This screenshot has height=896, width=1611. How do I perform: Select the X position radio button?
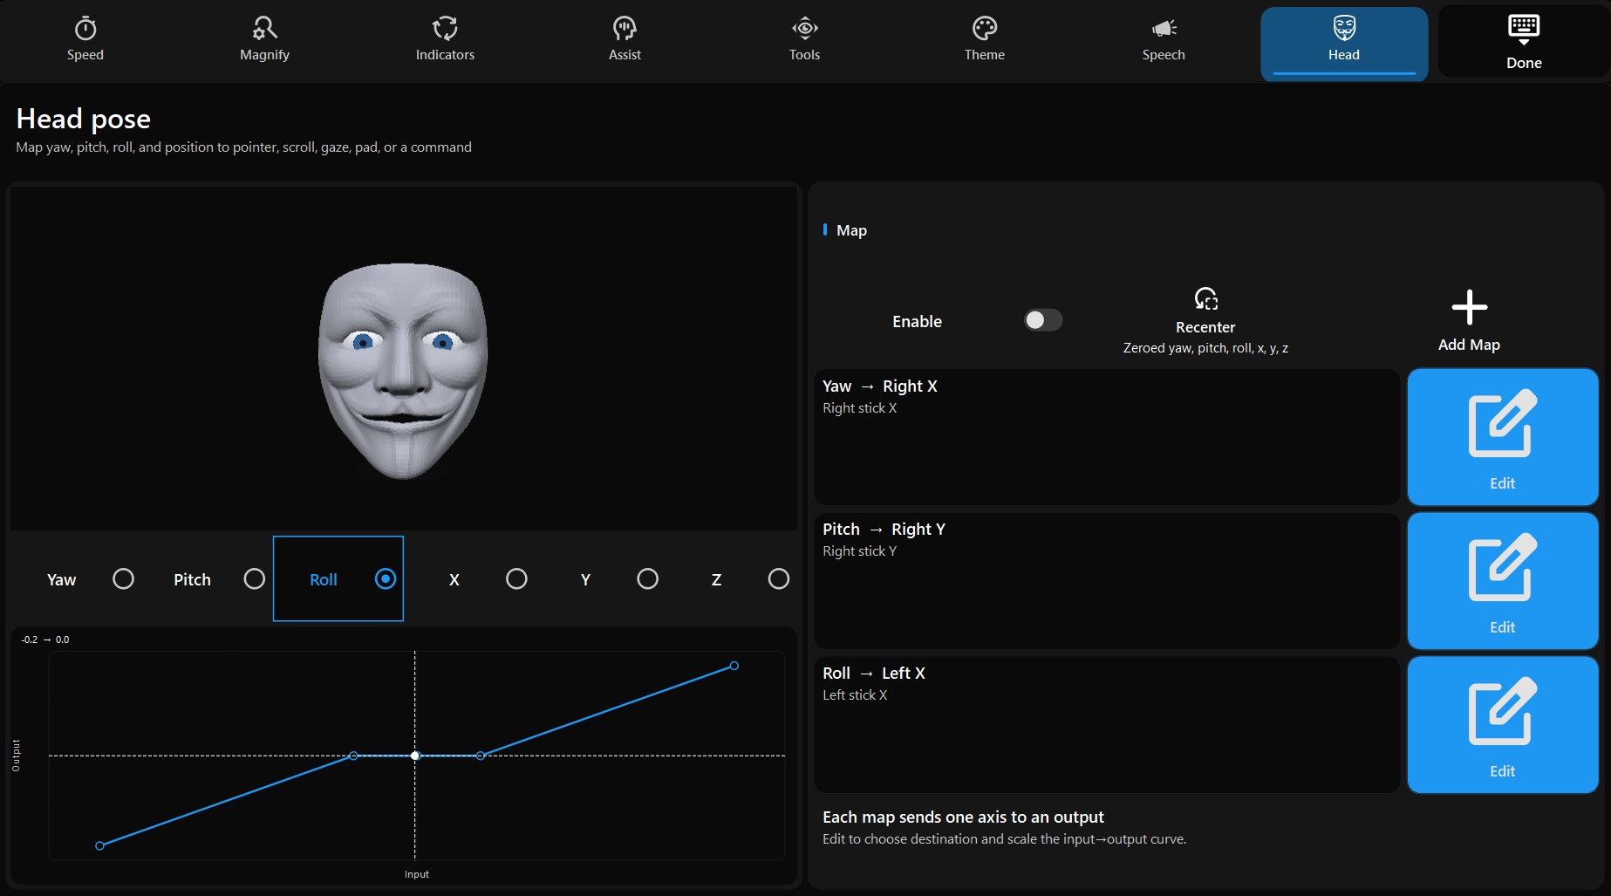coord(516,579)
